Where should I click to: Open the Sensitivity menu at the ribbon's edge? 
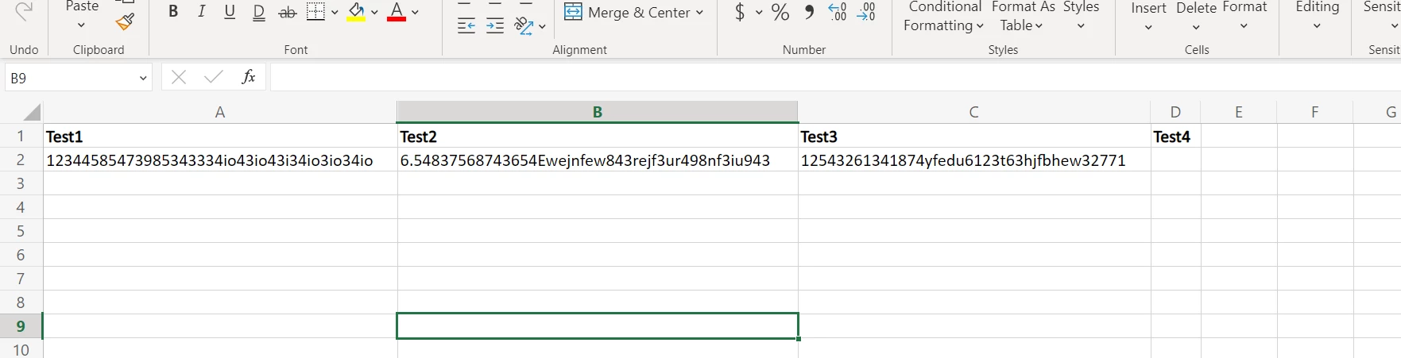pos(1382,16)
